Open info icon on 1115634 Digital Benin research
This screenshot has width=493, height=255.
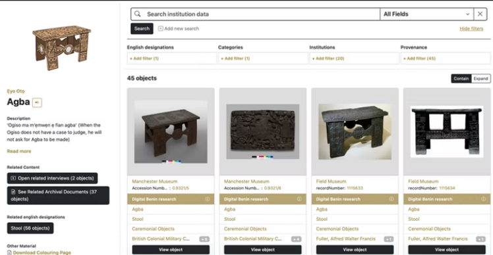[483, 199]
